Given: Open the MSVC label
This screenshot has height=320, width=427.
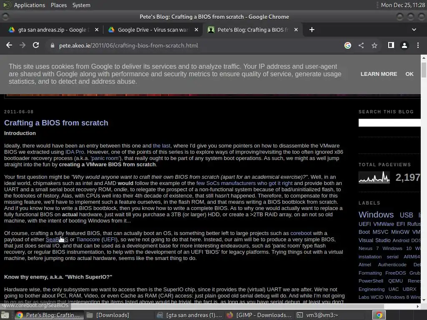Looking at the screenshot, I should 380,232.
